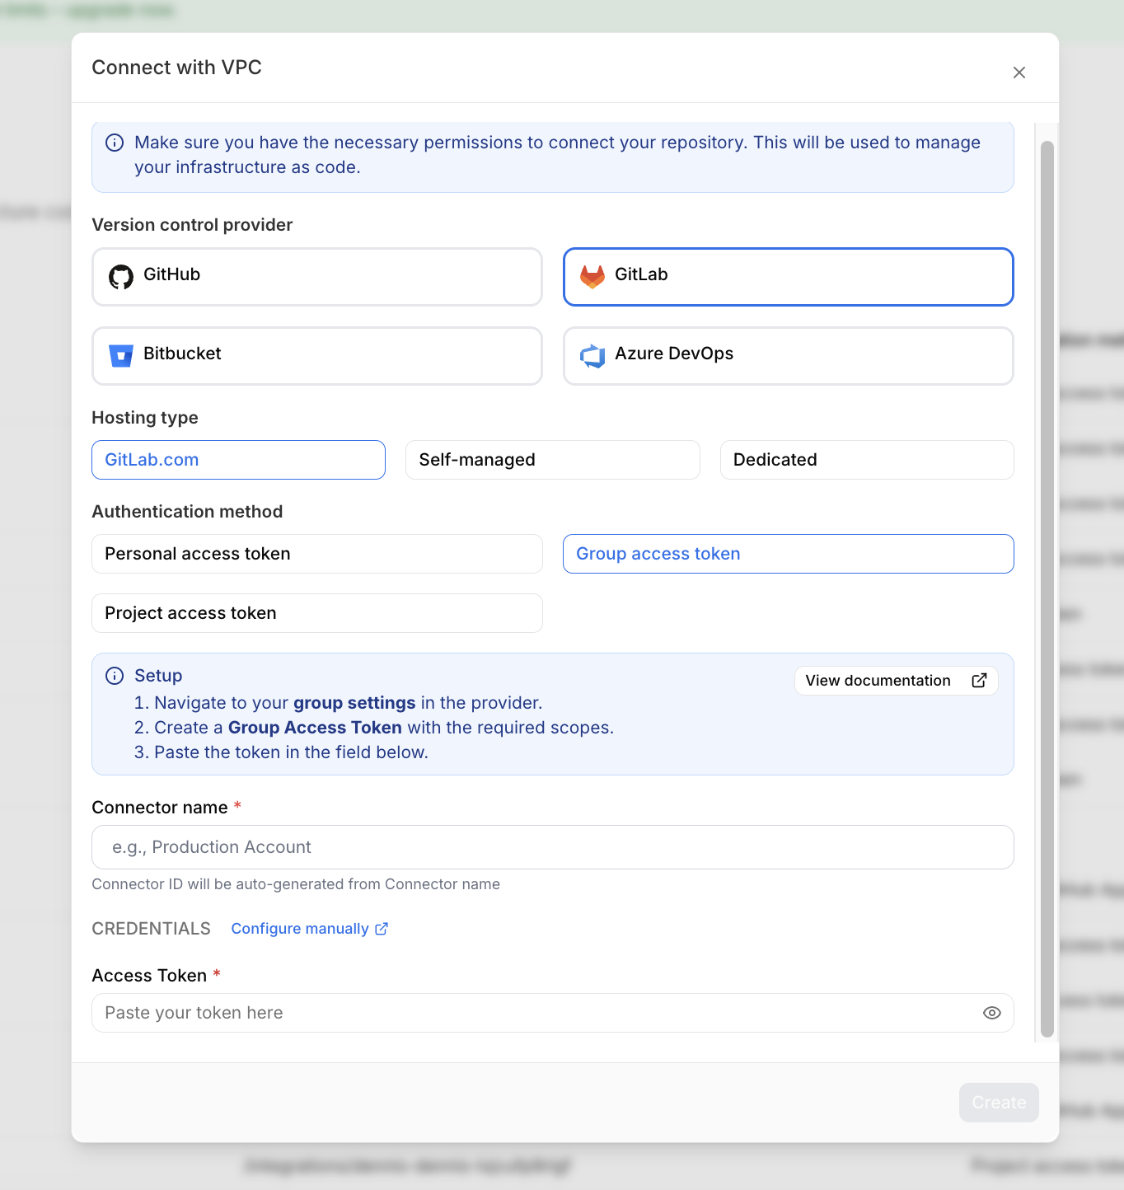Viewport: 1124px width, 1190px height.
Task: Click the Connector name label
Action: [x=160, y=808]
